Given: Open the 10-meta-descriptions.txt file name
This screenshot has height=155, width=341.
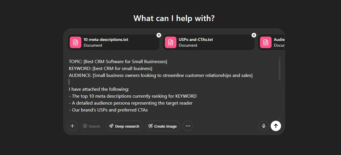Looking at the screenshot, I should [106, 39].
